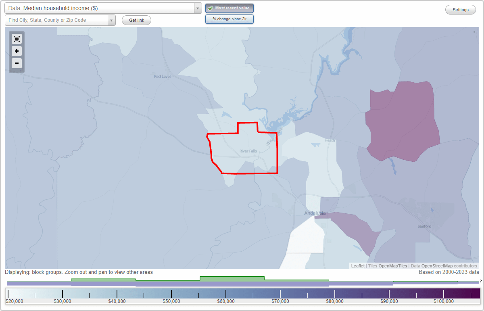Click the Find City, State, County input field

(x=56, y=20)
